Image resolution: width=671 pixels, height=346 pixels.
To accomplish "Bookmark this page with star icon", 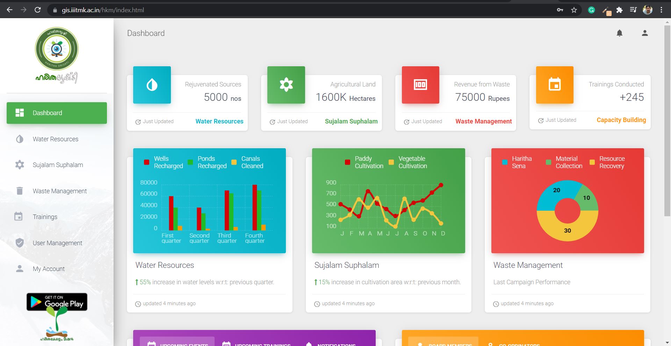I will pos(574,10).
